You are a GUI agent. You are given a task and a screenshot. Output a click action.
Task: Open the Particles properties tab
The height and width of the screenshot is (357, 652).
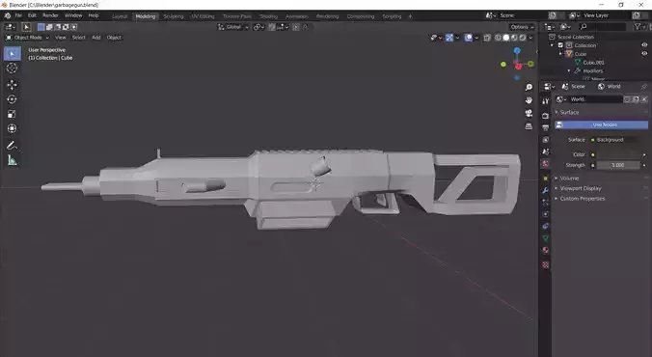point(546,203)
